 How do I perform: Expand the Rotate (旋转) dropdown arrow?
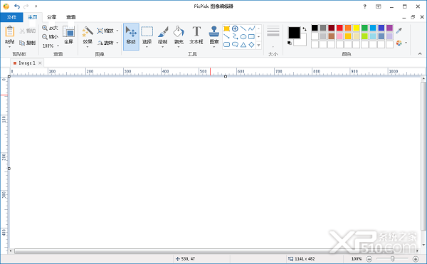pos(117,43)
